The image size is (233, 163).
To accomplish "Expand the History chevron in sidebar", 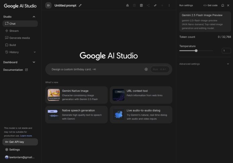I will coord(35,52).
